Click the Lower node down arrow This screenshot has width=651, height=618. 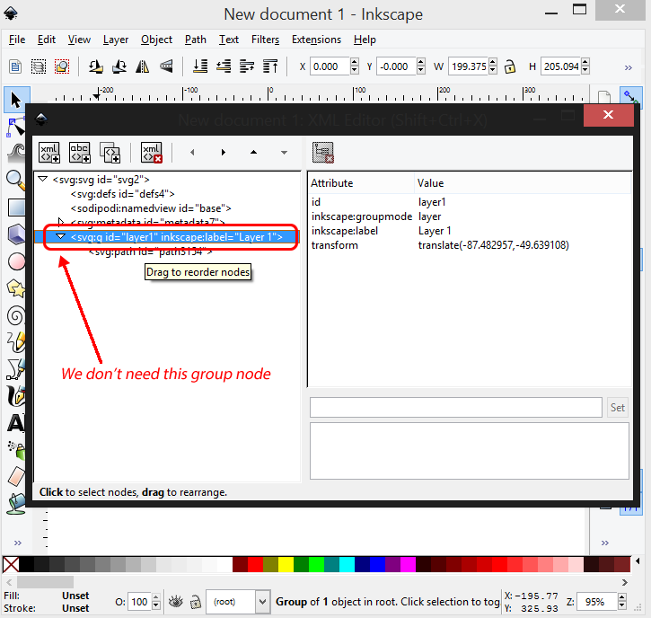(x=284, y=153)
